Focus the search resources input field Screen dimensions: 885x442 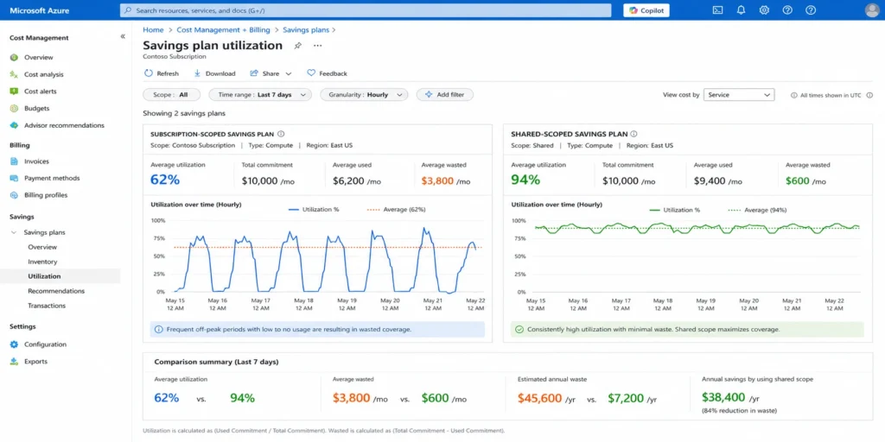point(366,10)
